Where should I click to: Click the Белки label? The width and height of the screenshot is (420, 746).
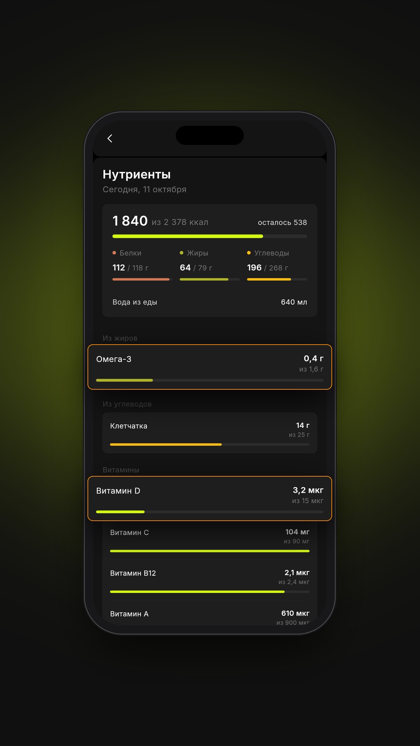click(130, 253)
